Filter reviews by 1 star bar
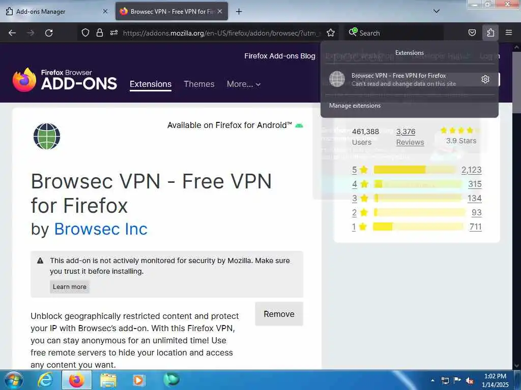Image resolution: width=521 pixels, height=390 pixels. pos(418,227)
